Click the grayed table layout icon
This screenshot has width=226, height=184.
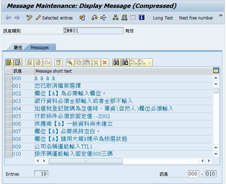point(133,17)
